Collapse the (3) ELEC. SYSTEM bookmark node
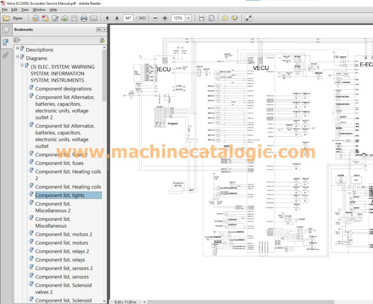Viewport: 373px width, 304px height. point(22,65)
